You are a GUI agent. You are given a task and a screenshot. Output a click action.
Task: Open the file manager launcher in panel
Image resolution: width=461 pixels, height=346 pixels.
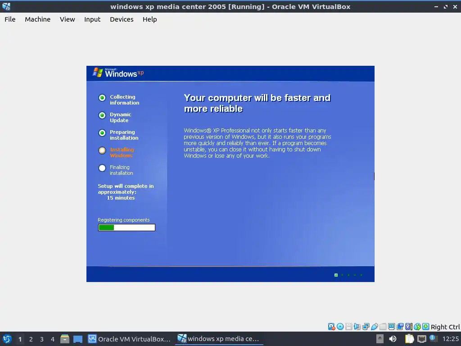tap(65, 339)
